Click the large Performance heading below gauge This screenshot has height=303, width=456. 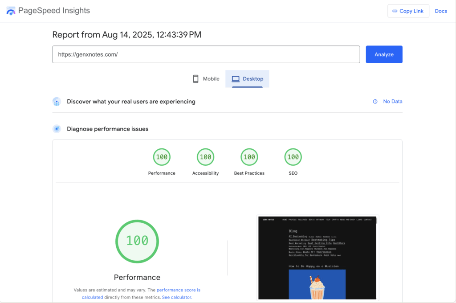[x=137, y=278]
